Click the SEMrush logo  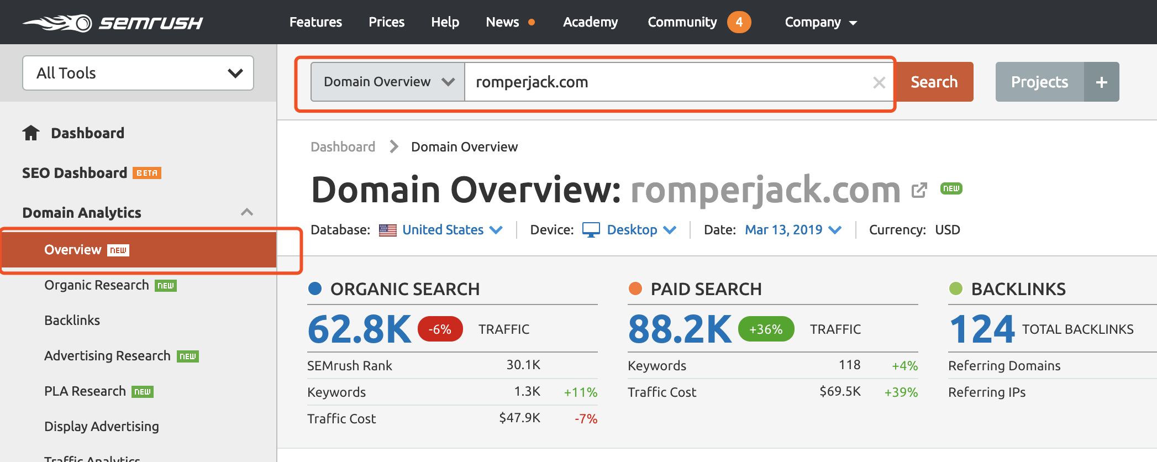[x=113, y=23]
